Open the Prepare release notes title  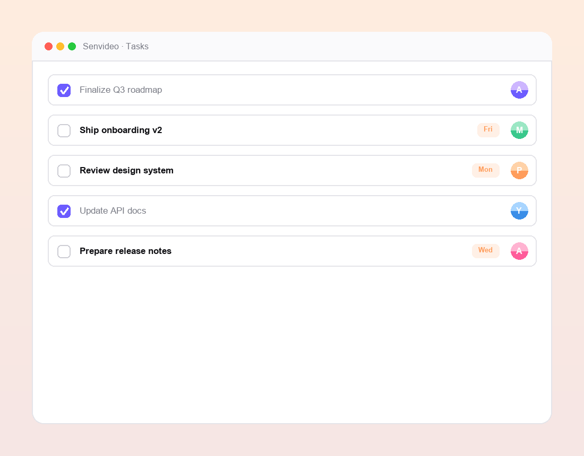tap(125, 251)
